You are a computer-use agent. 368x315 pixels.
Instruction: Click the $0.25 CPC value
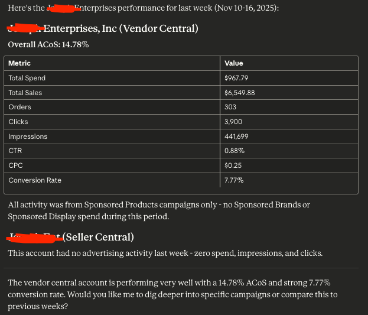point(233,165)
